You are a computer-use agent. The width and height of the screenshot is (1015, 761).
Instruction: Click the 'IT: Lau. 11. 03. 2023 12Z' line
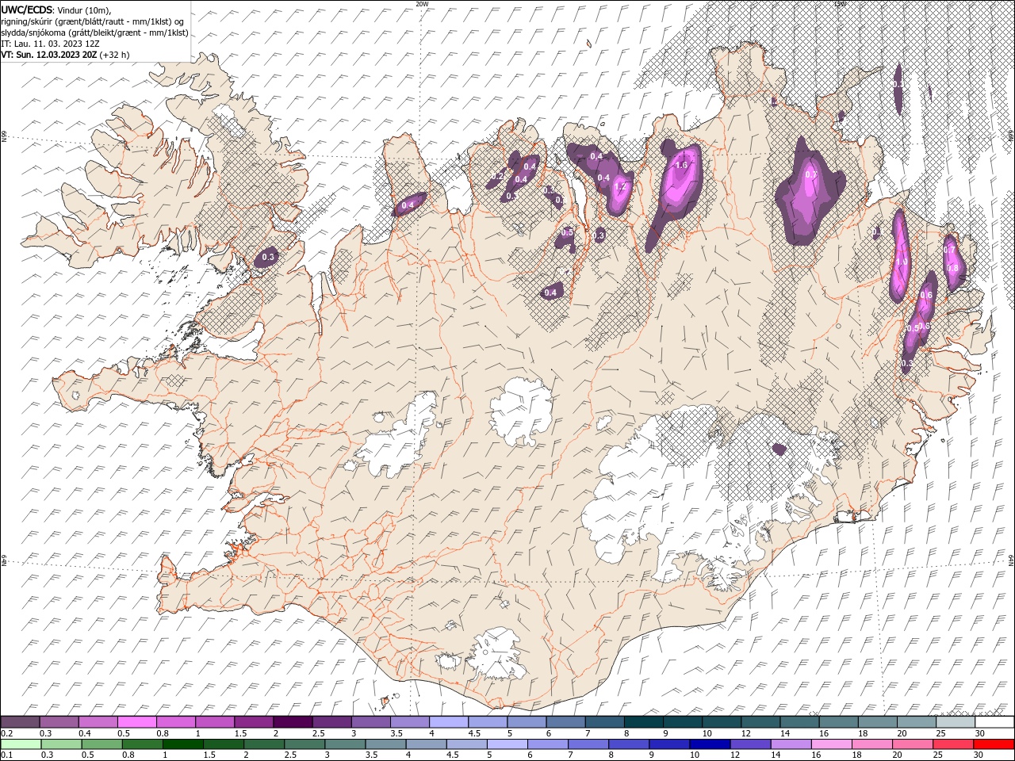[50, 44]
